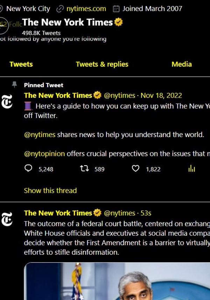Open the 53s tweet timestamp

point(145,213)
